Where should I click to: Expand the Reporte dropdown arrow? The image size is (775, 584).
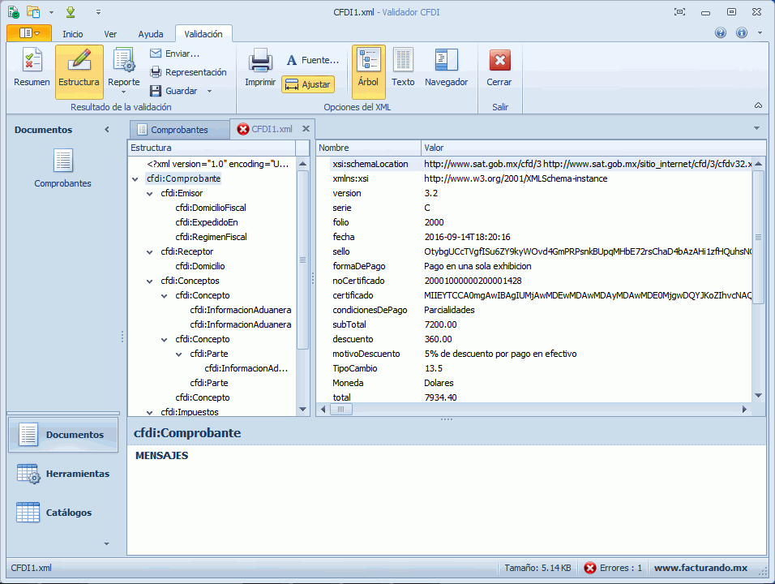(x=123, y=92)
